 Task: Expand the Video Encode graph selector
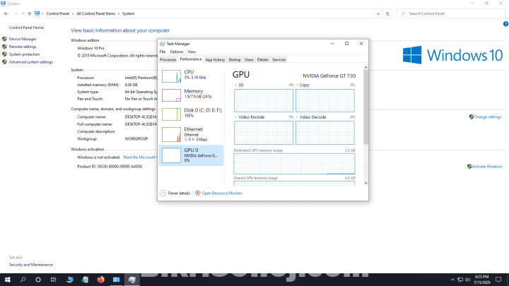point(237,117)
